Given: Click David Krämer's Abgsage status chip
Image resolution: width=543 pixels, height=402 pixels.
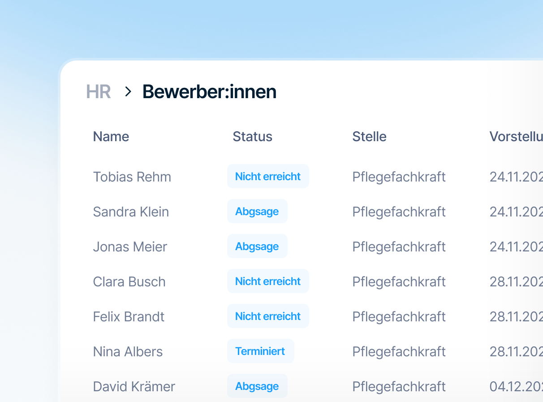Looking at the screenshot, I should (x=257, y=386).
